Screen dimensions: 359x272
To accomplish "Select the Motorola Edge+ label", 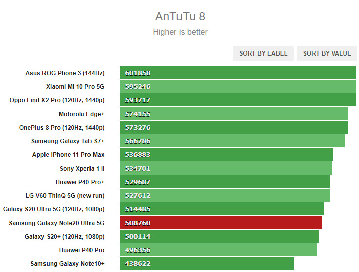I will tap(81, 114).
